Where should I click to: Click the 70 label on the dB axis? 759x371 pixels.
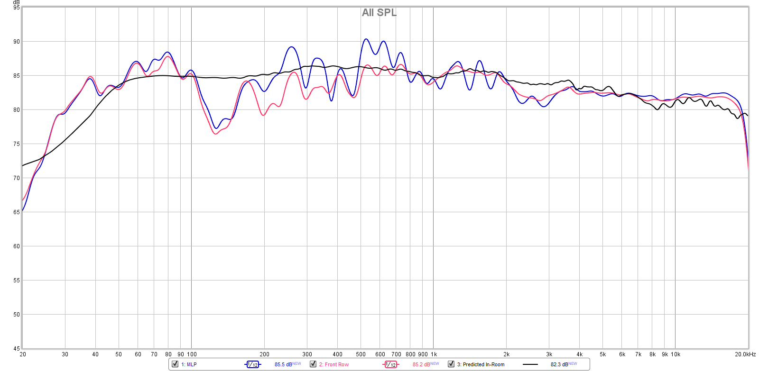tap(17, 178)
